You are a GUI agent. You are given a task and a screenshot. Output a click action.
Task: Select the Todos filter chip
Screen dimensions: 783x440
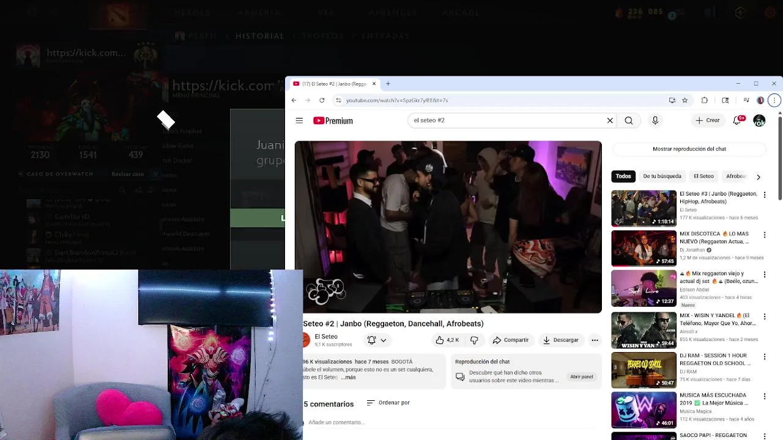623,177
